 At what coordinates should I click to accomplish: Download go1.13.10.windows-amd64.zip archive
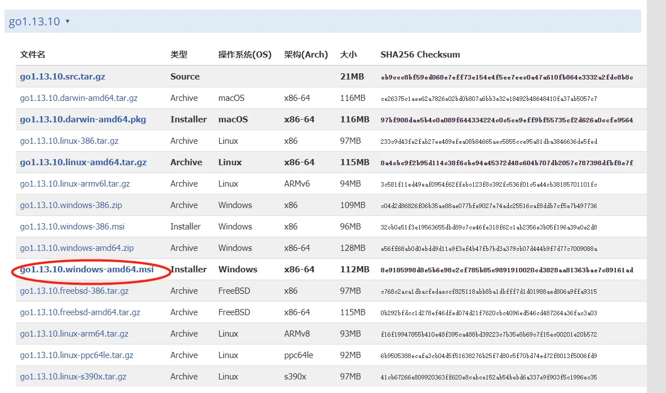point(77,248)
